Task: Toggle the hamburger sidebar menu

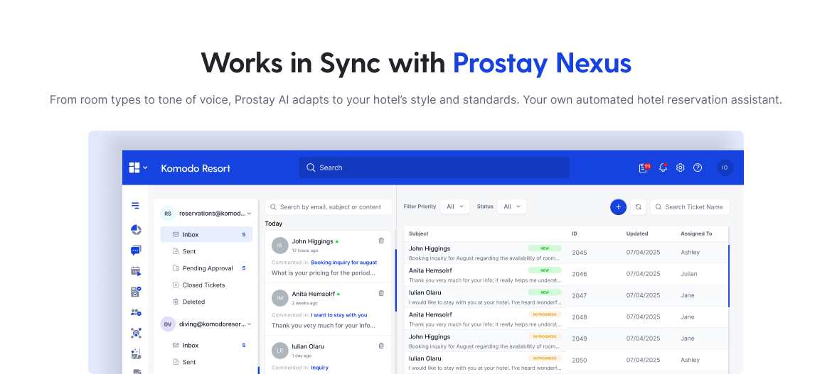Action: coord(135,206)
